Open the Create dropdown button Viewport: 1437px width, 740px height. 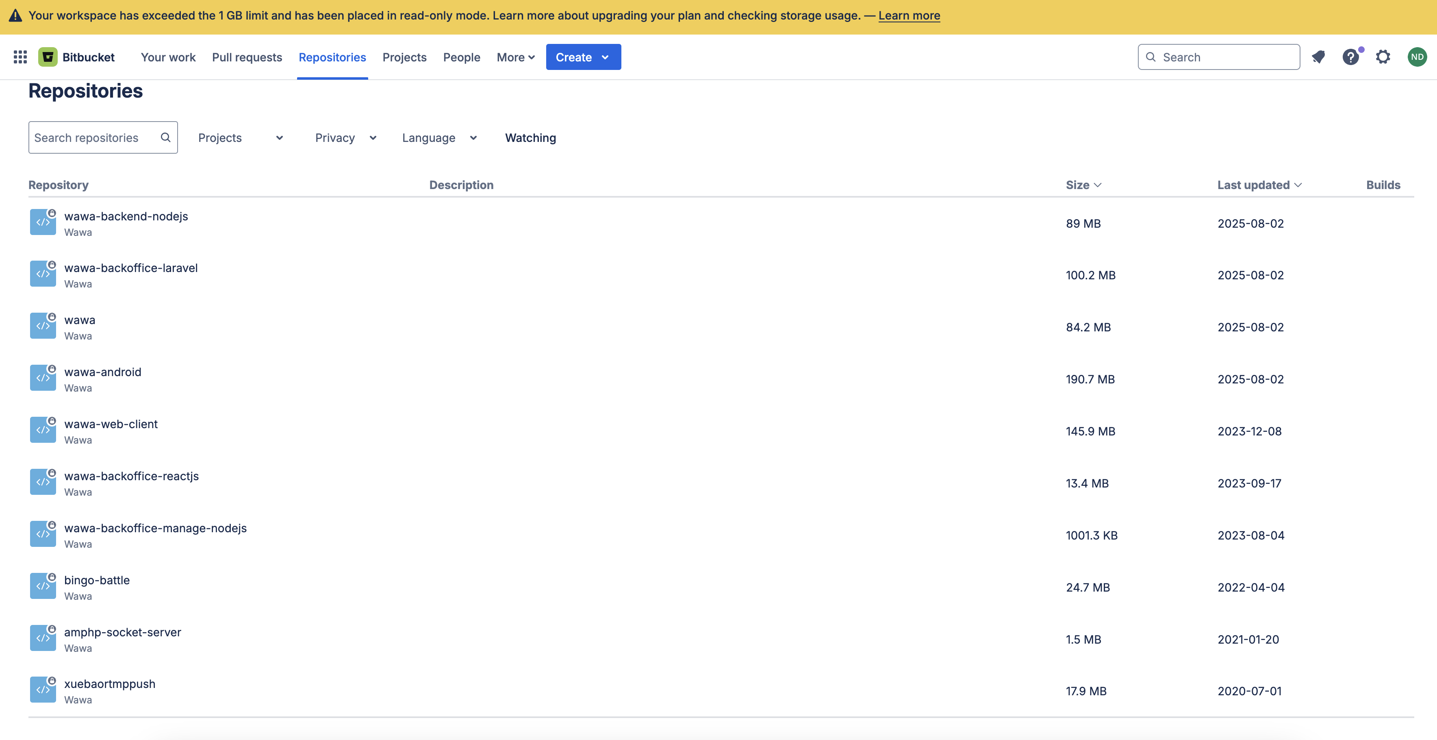point(584,57)
